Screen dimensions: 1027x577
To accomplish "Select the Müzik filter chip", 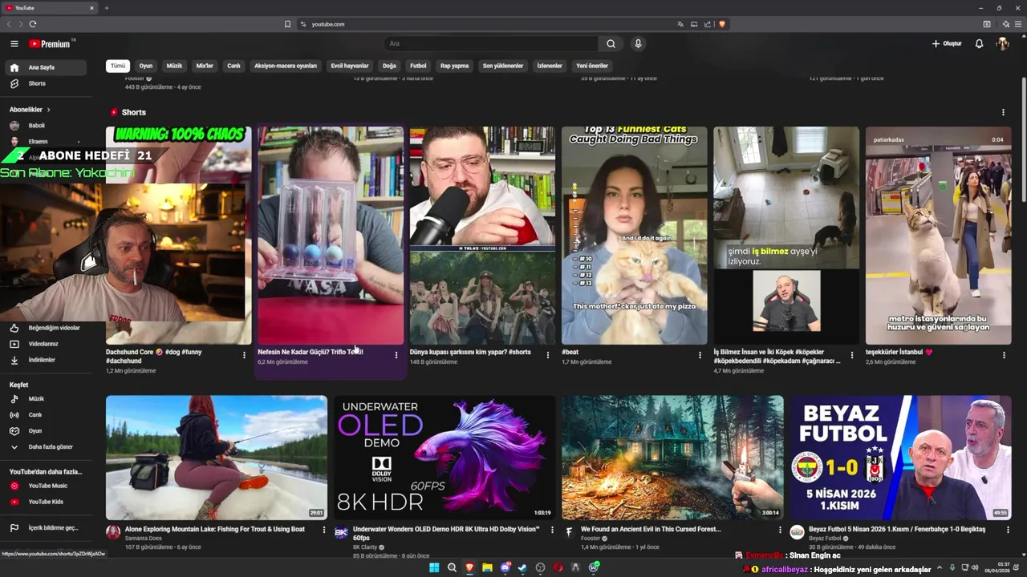I will coord(174,66).
